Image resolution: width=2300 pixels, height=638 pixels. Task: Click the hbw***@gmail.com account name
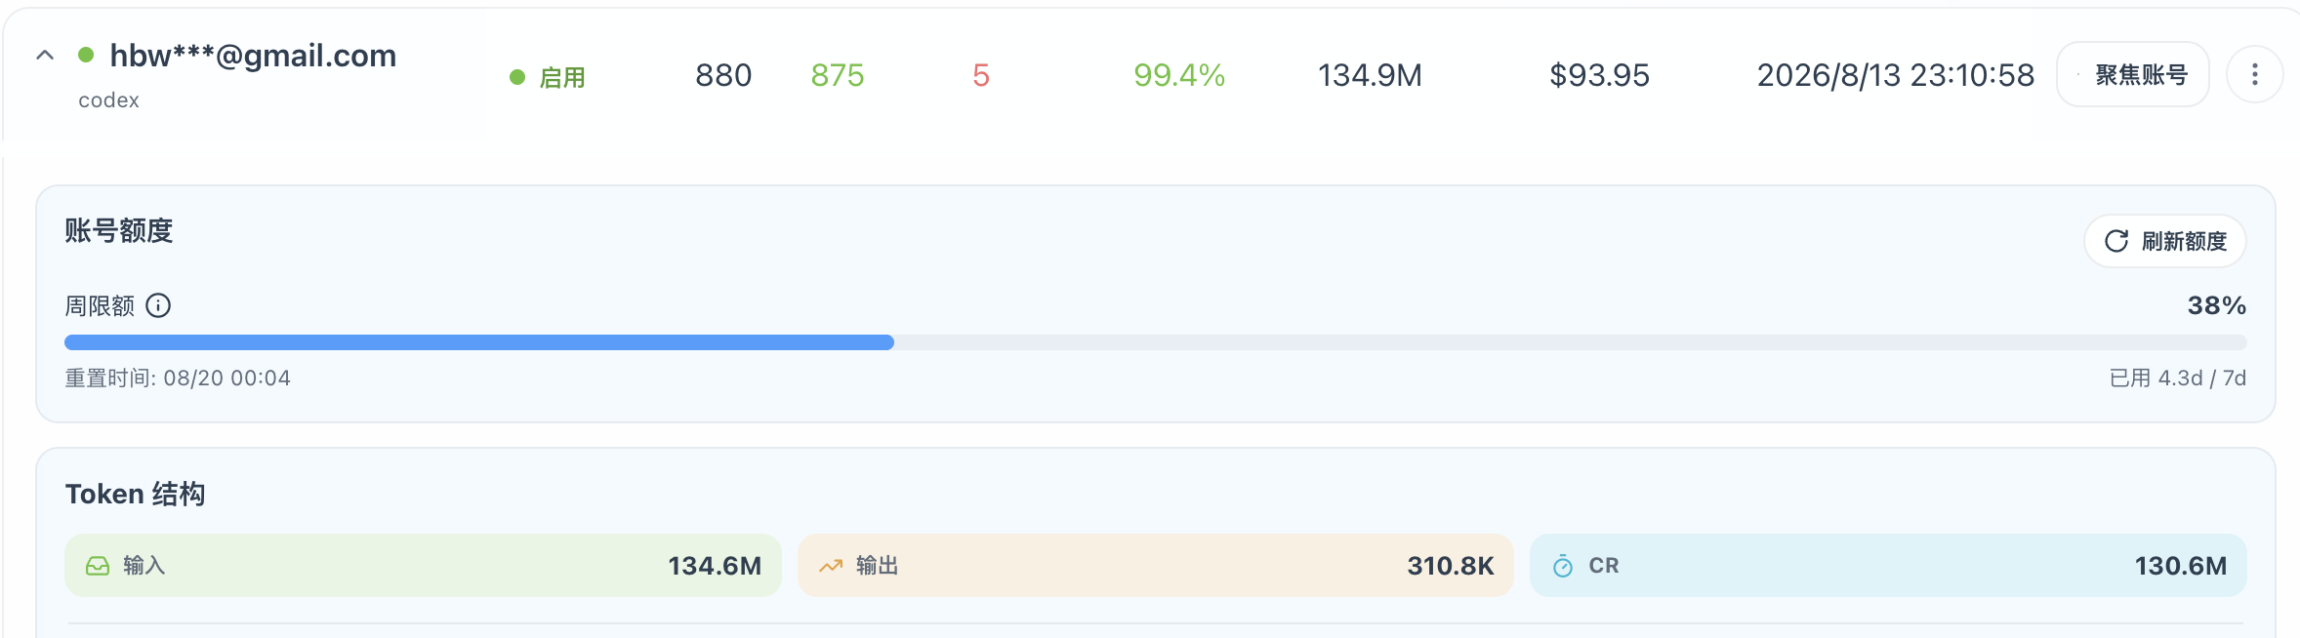click(x=253, y=56)
